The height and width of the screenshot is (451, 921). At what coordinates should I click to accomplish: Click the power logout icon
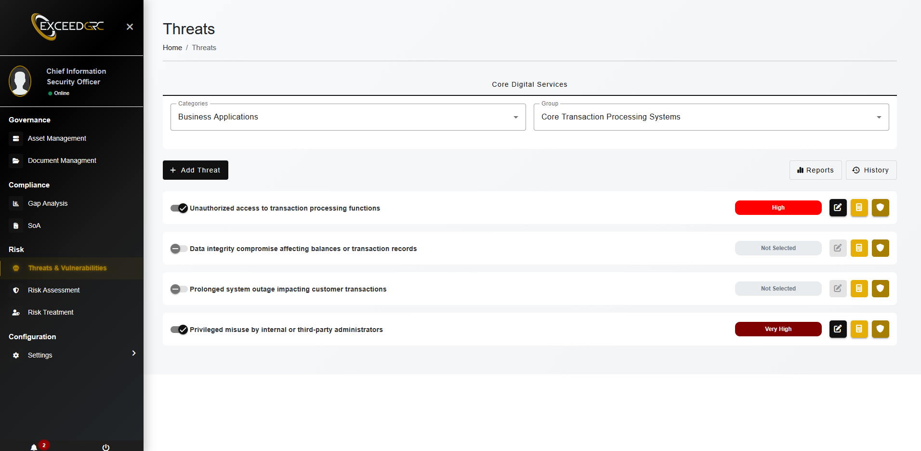(x=106, y=447)
